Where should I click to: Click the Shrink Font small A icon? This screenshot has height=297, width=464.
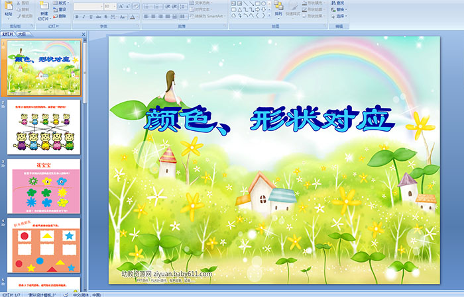coord(128,6)
